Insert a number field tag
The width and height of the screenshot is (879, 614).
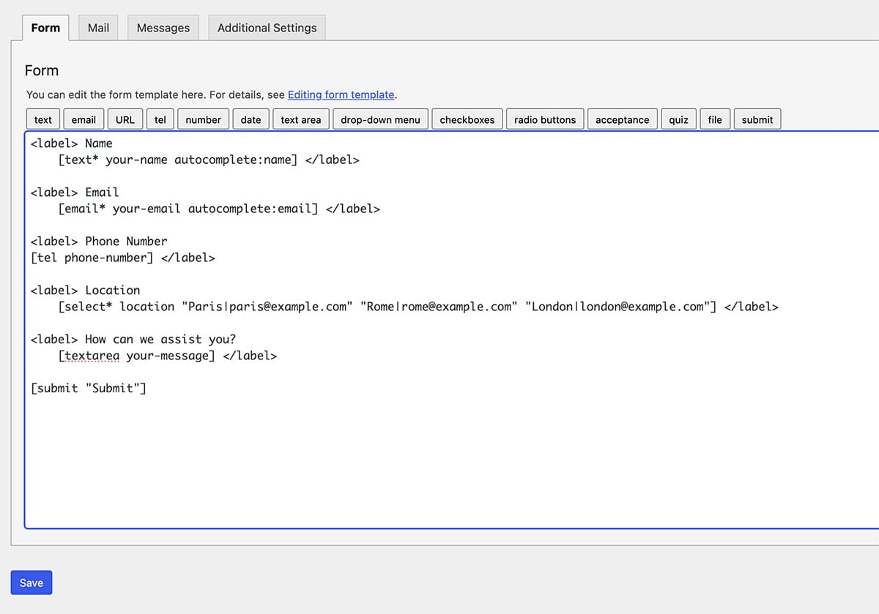(x=203, y=119)
